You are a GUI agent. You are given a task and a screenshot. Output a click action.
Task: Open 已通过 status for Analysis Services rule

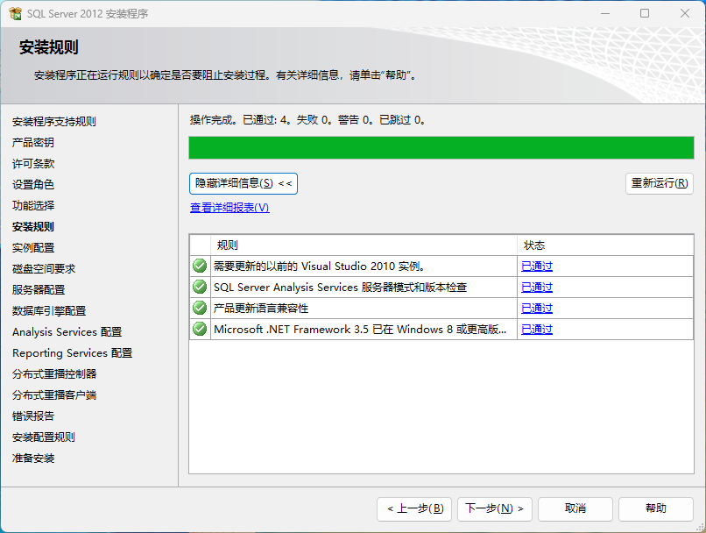pos(537,288)
